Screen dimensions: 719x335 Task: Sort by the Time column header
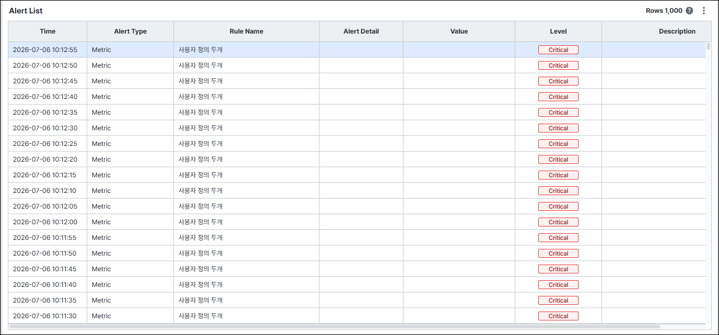tap(48, 31)
